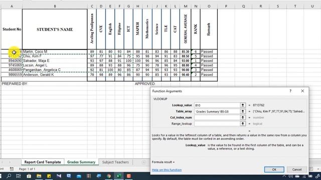Click student number 9866559
The image size is (321, 180).
point(12,74)
